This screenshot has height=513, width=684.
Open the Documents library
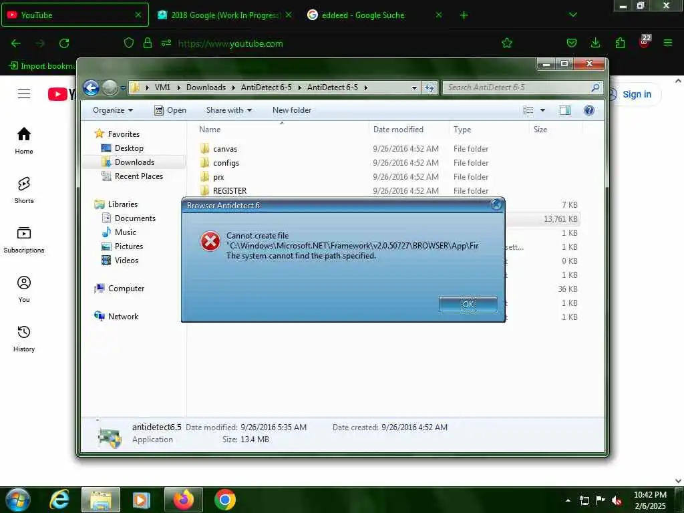(128, 218)
